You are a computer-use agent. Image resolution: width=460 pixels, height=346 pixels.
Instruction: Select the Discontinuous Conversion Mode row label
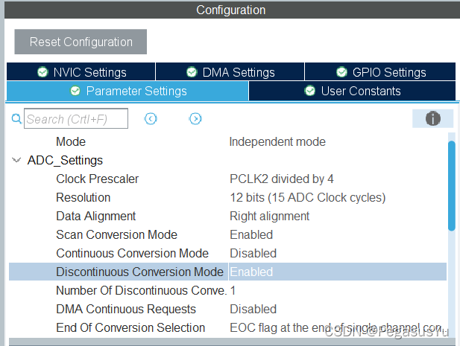(139, 272)
